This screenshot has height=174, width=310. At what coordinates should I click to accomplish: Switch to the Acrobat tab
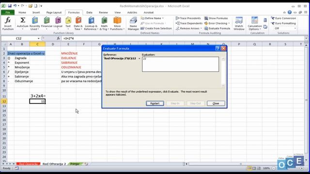[x=149, y=13]
